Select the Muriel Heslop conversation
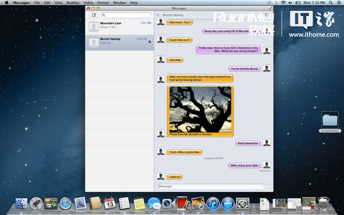Viewport: 344px width, 215px height. [120, 42]
